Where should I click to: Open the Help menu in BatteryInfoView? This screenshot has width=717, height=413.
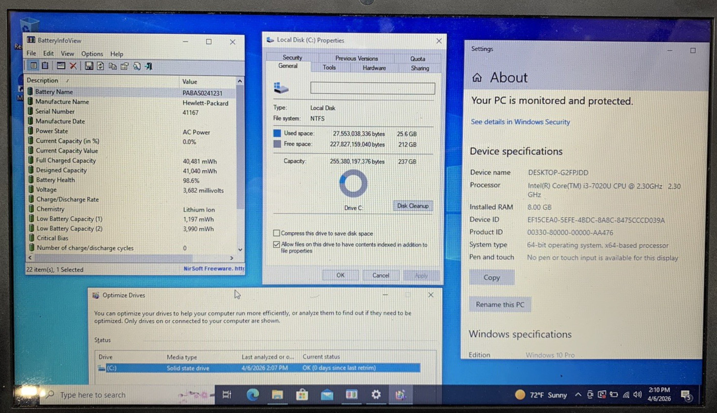point(117,54)
